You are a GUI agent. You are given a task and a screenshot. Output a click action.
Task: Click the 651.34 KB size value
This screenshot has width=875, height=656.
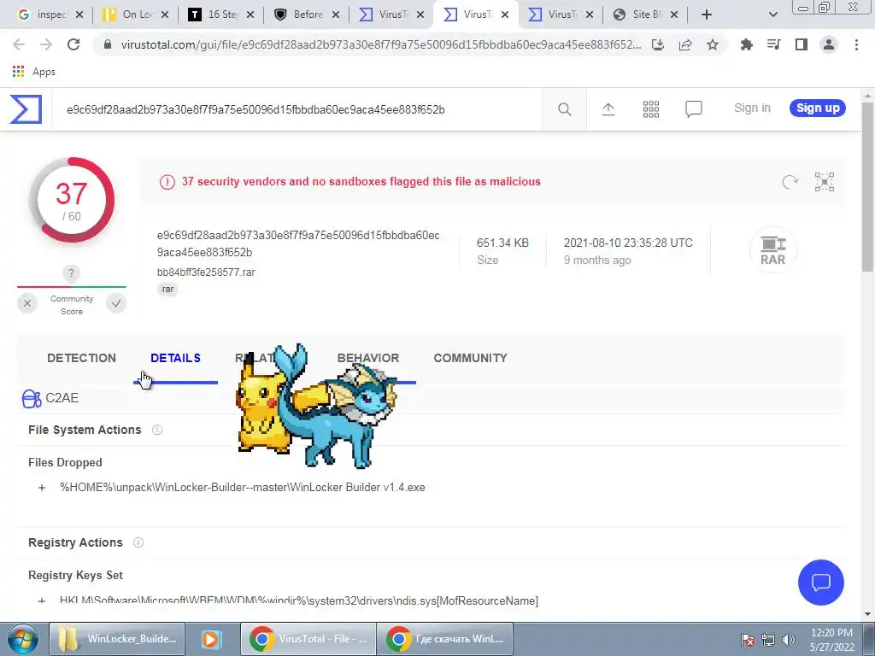[x=502, y=243]
